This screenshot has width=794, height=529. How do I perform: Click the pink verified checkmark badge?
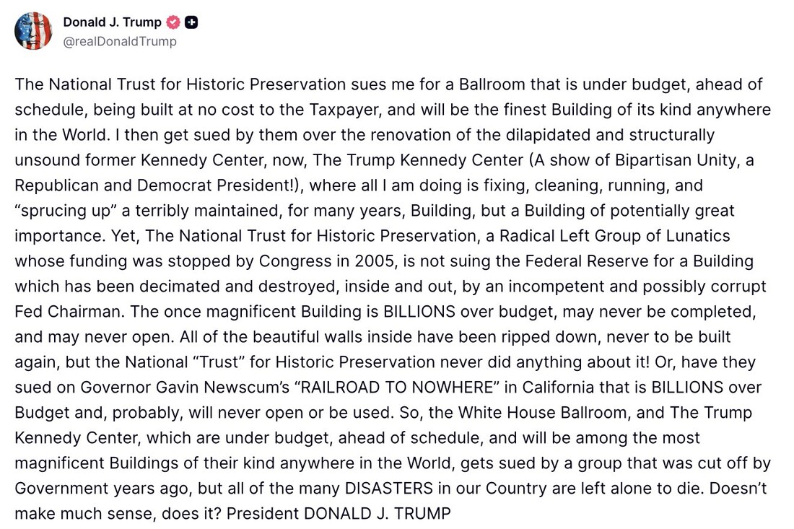coord(174,22)
